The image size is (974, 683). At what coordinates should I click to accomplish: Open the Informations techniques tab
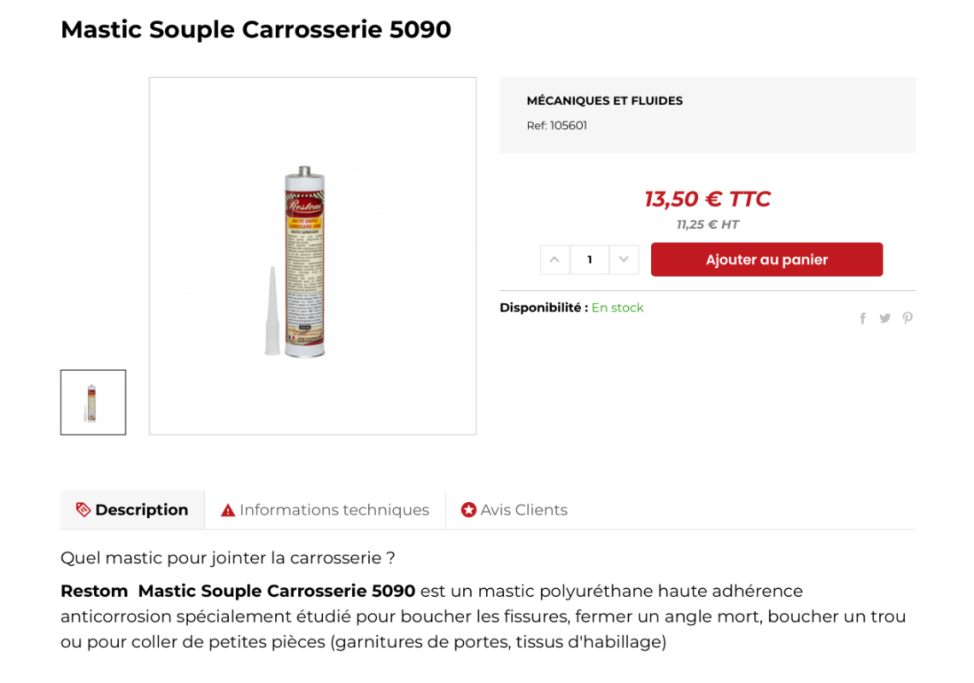[x=334, y=510]
